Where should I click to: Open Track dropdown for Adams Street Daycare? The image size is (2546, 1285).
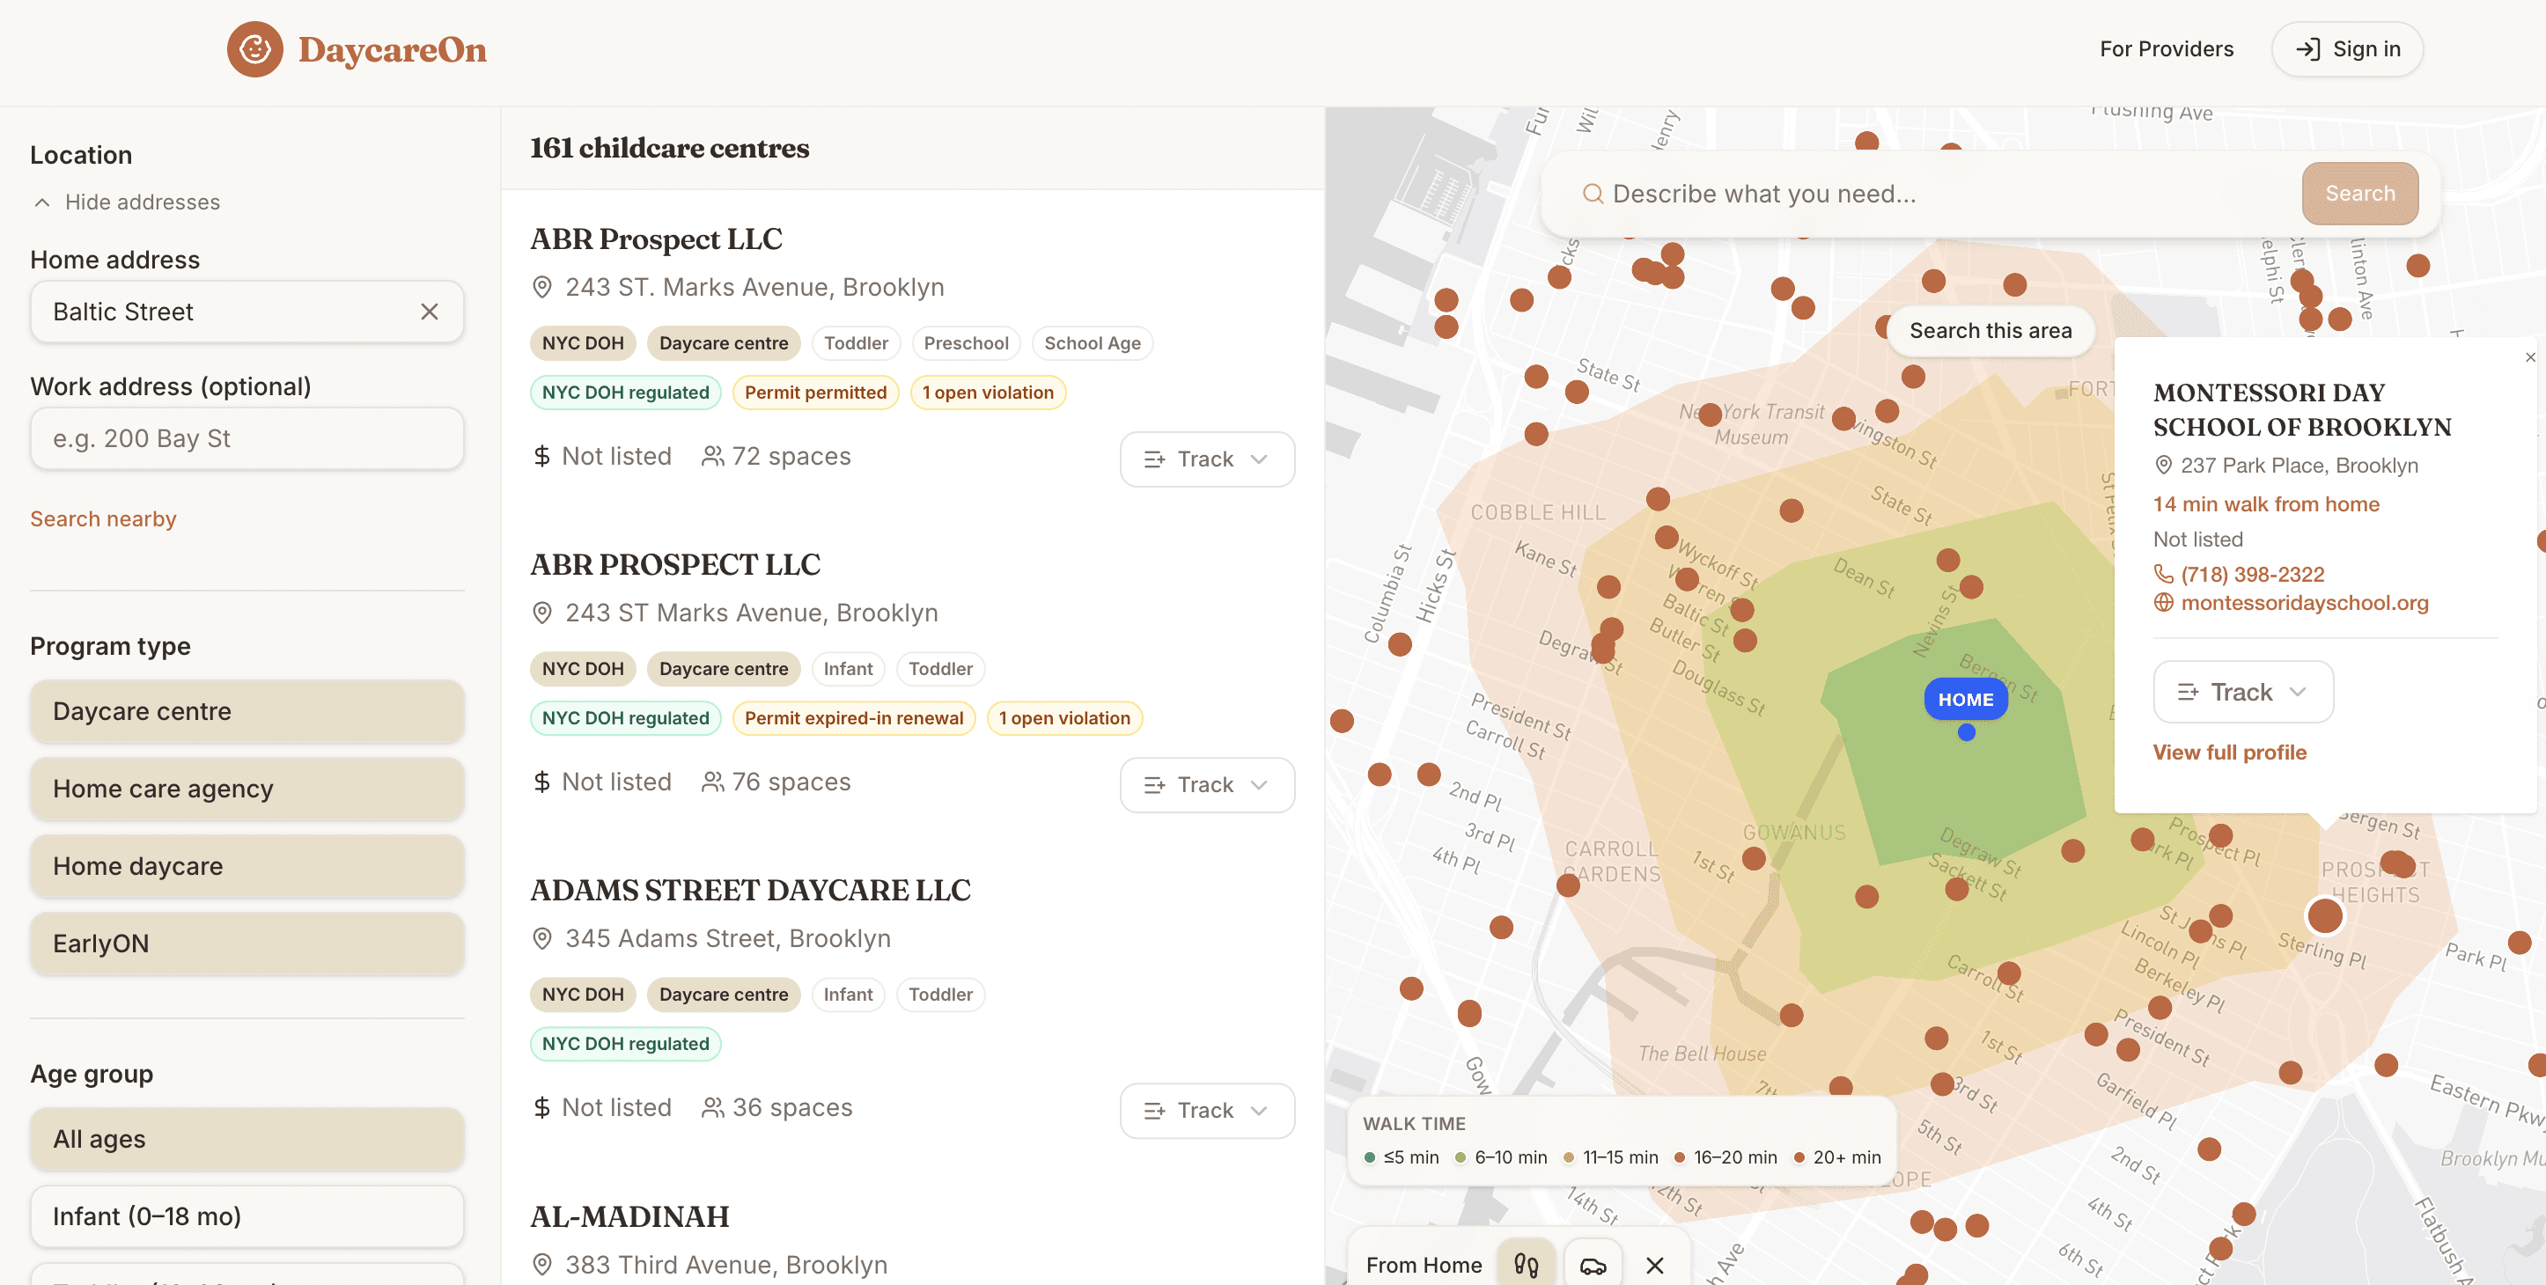point(1207,1110)
